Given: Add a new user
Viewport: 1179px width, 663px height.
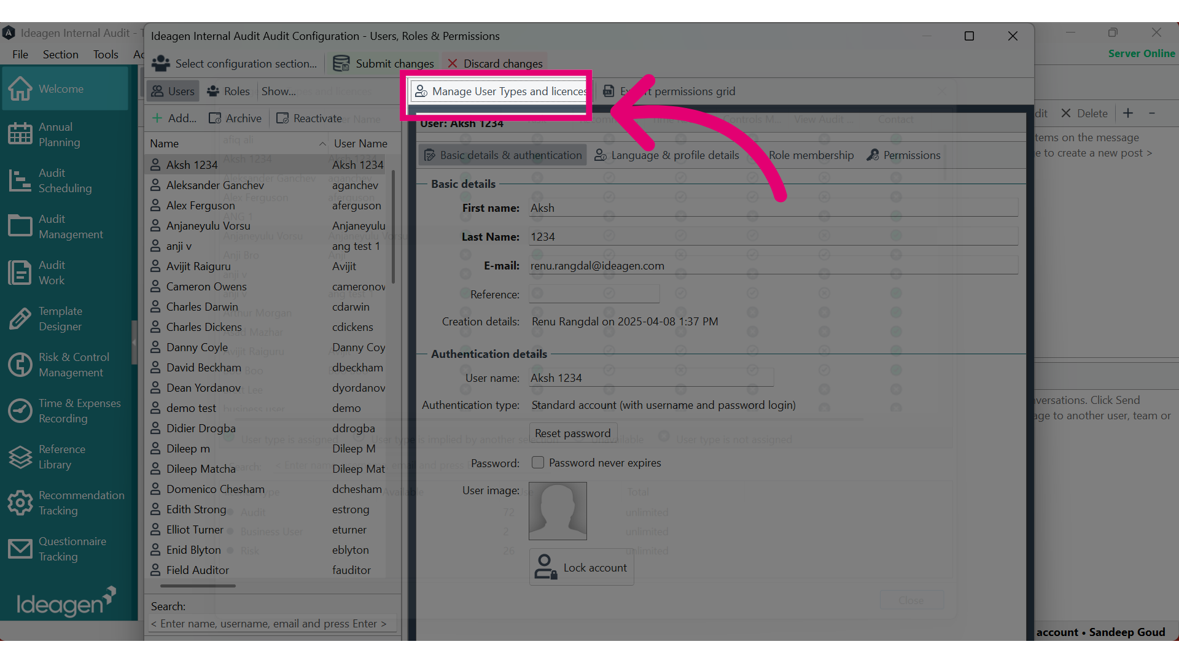Looking at the screenshot, I should coord(174,118).
